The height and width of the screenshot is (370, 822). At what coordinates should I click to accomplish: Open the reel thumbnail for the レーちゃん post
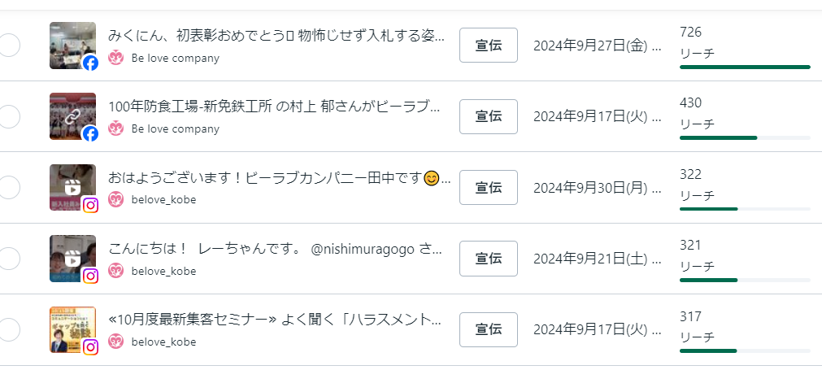73,259
